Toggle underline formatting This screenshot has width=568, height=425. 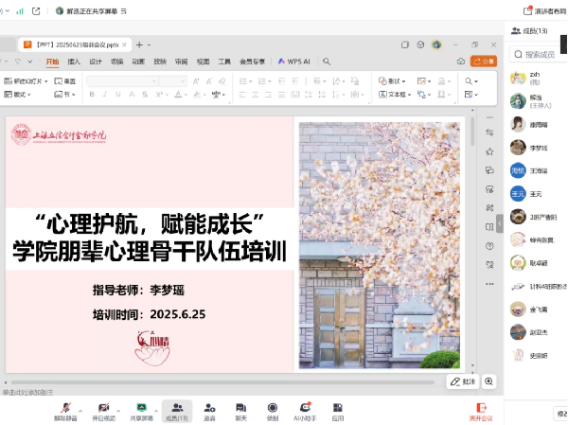pos(118,95)
